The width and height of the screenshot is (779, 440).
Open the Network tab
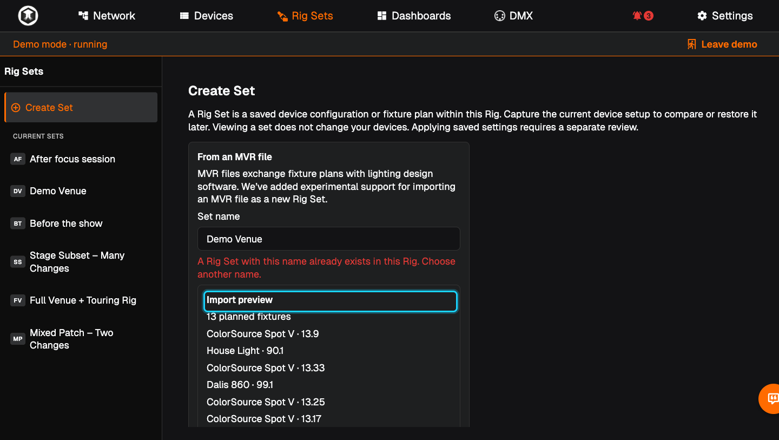click(x=107, y=16)
